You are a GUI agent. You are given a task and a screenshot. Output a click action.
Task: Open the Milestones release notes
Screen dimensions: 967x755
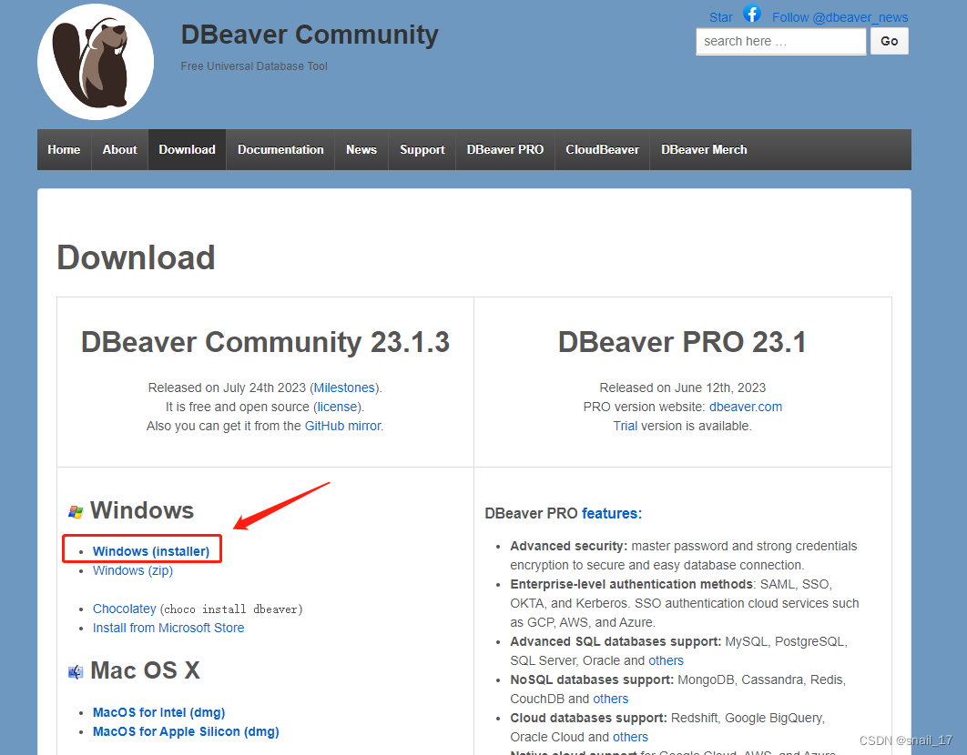[344, 388]
